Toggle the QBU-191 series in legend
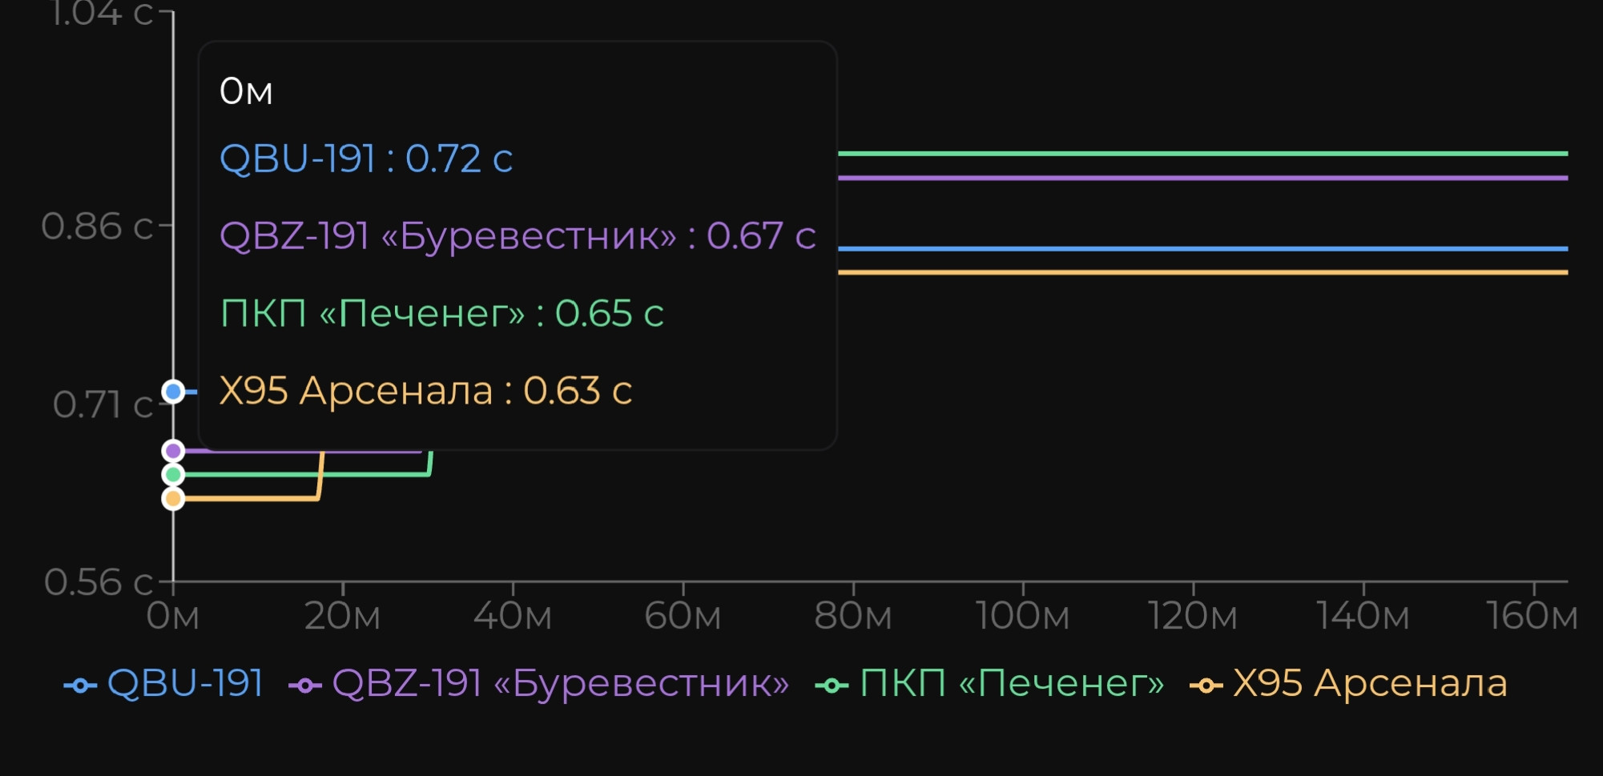The width and height of the screenshot is (1603, 776). (x=163, y=684)
